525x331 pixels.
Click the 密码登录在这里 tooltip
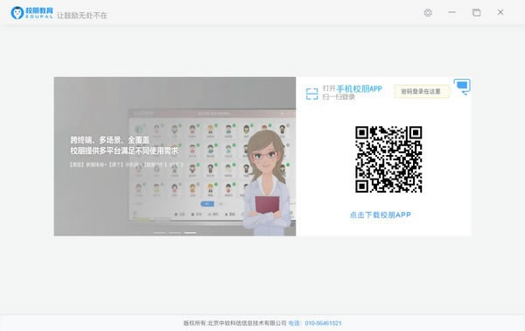coord(422,91)
